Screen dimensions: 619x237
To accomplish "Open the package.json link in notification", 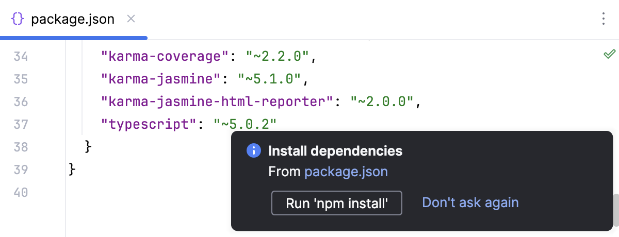I will (x=346, y=172).
